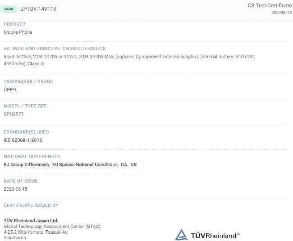Select certificate number JPTUV-149119
Screen dimensions: 293x241
point(38,9)
